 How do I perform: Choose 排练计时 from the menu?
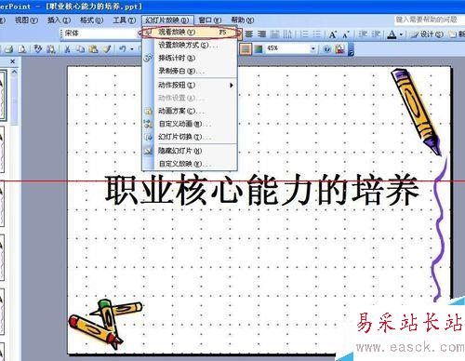[x=190, y=58]
